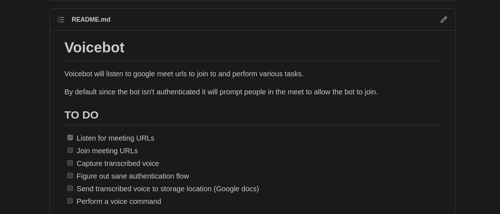Screen dimensions: 500x214
Task: Click the 'Listen for meeting URLs' text
Action: tap(115, 138)
